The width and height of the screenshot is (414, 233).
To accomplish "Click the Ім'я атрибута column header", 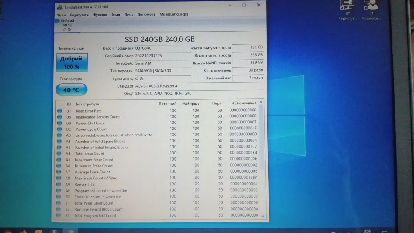I will 88,104.
